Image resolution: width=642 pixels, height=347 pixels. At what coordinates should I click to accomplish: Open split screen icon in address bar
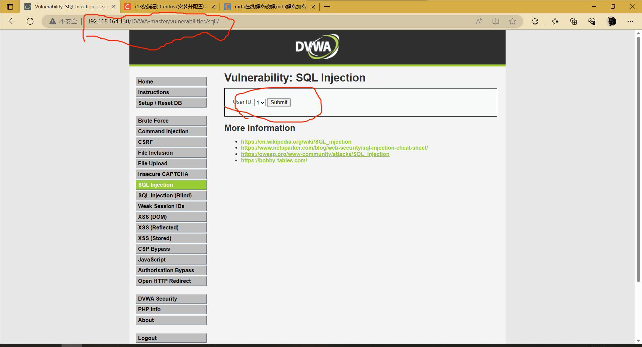[496, 21]
